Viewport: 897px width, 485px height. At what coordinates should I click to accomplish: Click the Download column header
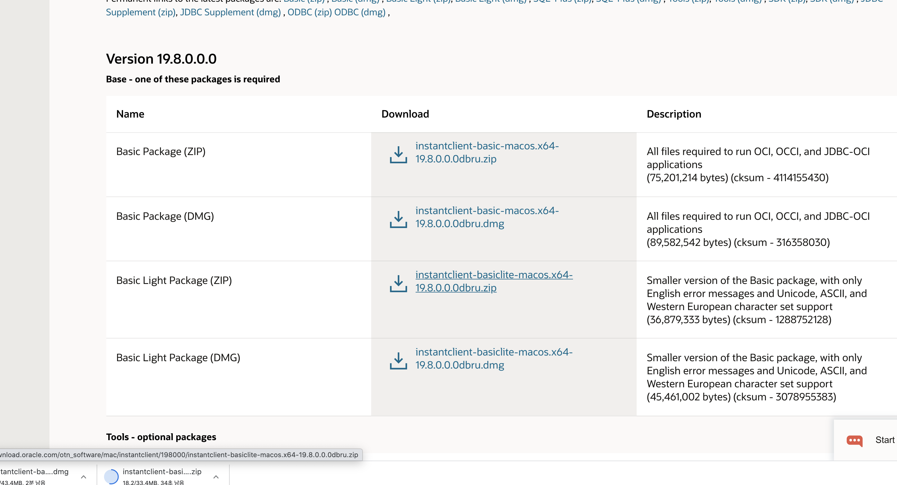(x=405, y=114)
